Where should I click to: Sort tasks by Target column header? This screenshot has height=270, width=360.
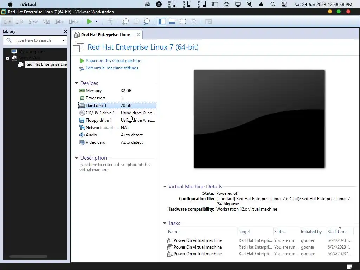click(x=244, y=232)
